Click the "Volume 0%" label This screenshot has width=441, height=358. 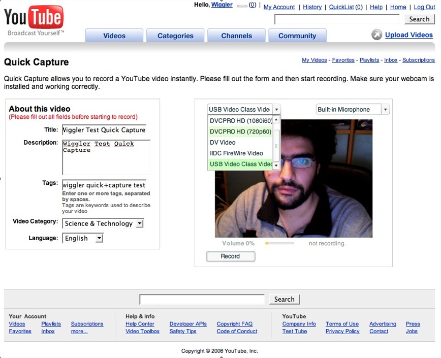238,243
